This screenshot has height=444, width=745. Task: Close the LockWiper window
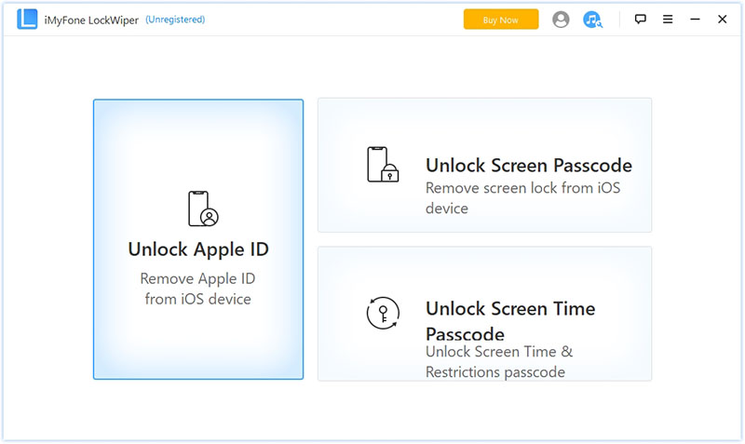click(x=723, y=19)
